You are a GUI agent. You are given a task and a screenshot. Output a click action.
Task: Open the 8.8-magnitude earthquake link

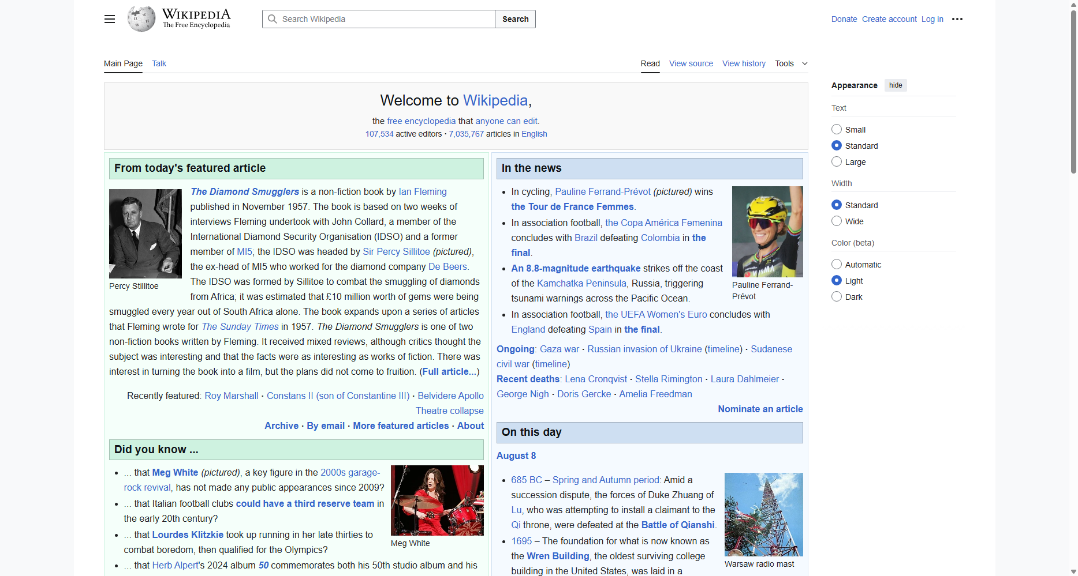(576, 268)
